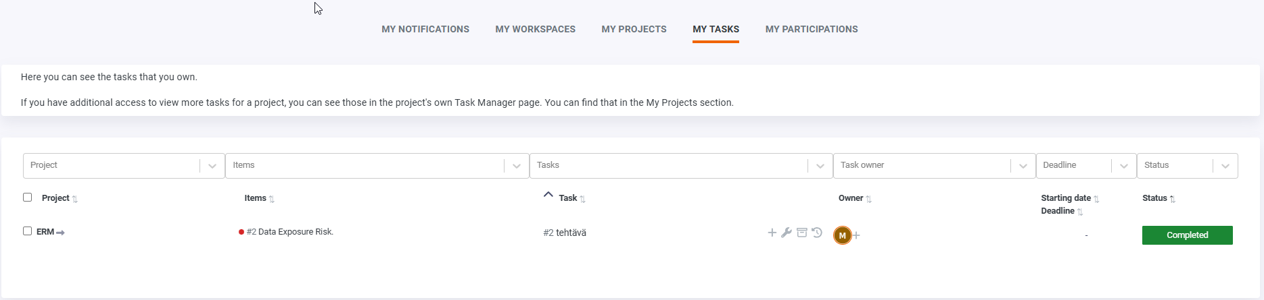Switch to the My Workspaces tab
Screen dimensions: 1264x300
point(536,29)
